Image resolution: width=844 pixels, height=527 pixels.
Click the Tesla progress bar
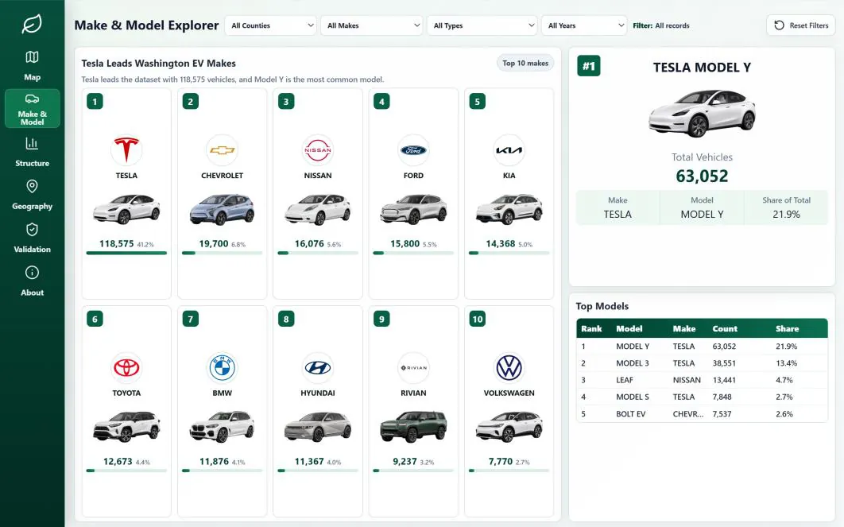(126, 253)
